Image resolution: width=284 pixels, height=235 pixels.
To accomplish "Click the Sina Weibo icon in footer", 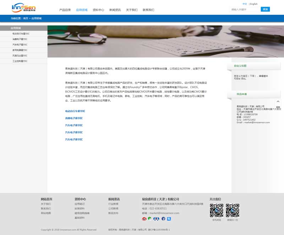I will tap(144, 219).
